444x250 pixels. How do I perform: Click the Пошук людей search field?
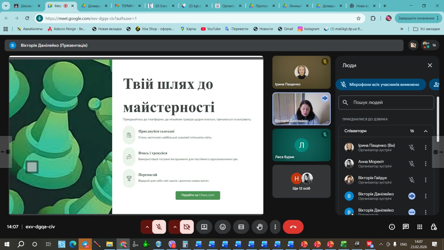[386, 102]
